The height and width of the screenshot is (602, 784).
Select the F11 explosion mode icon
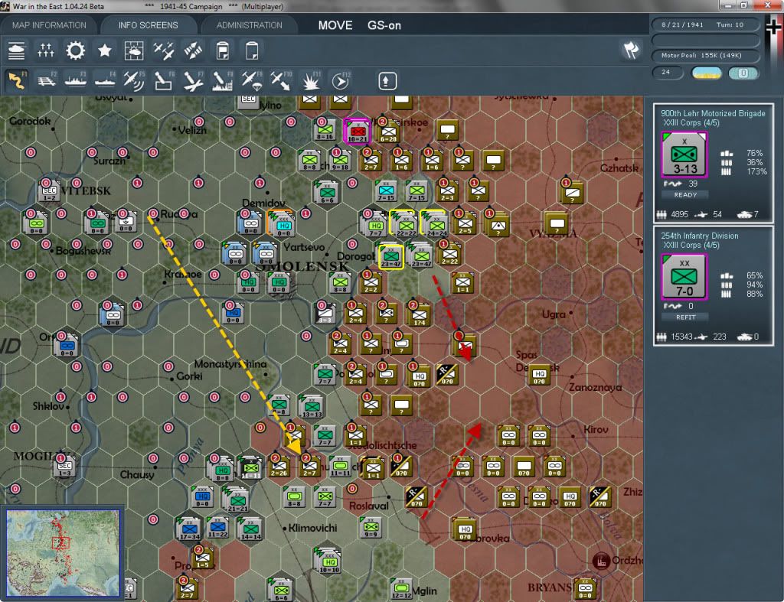point(311,81)
